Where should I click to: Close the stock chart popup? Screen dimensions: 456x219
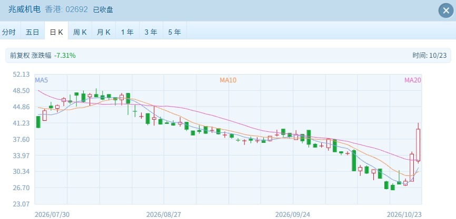click(446, 11)
